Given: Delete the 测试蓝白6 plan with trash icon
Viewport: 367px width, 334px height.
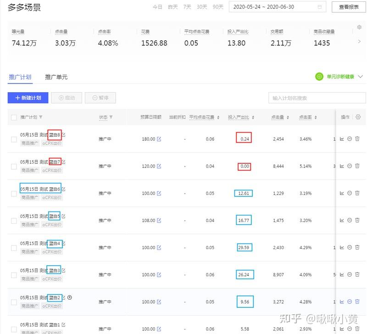Looking at the screenshot, I should click(357, 193).
